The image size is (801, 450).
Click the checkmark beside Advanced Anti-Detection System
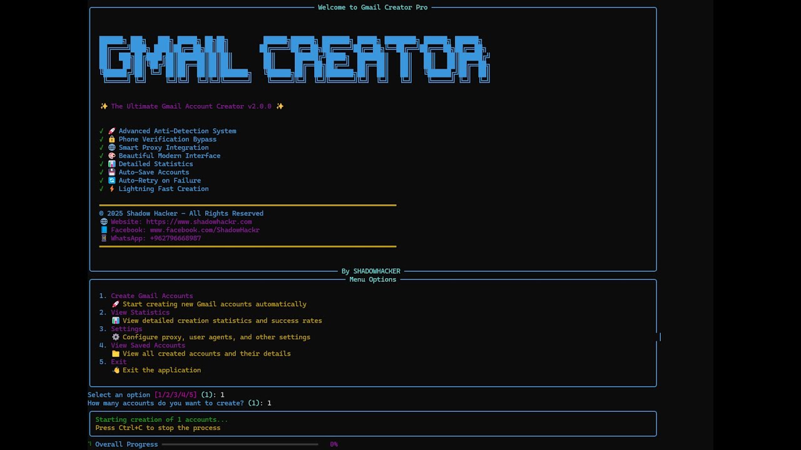[101, 131]
